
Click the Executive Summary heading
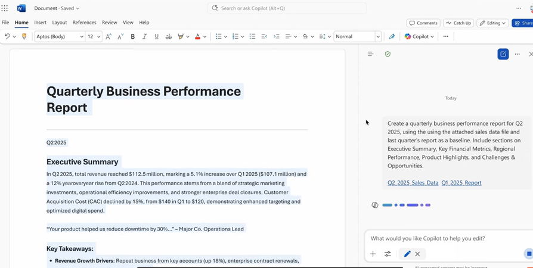click(82, 161)
